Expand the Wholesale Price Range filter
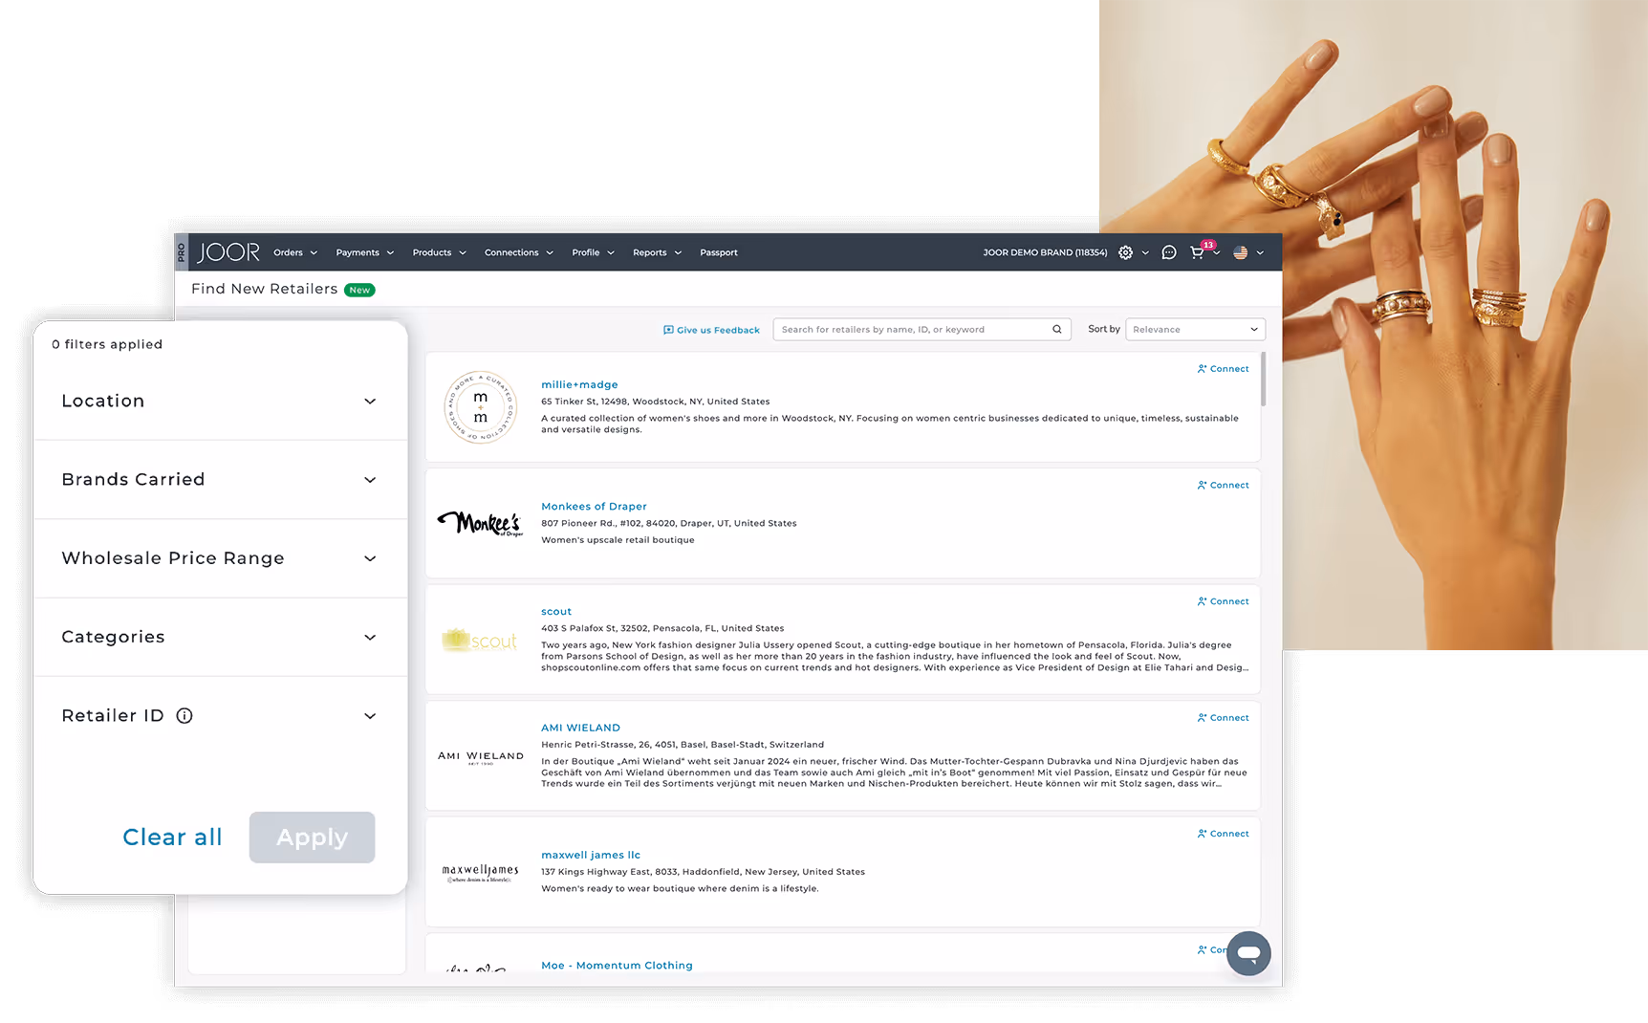This screenshot has height=1023, width=1648. pos(220,558)
